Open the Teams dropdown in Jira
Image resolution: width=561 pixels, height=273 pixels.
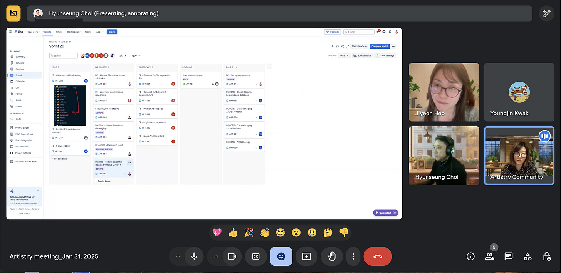pos(89,32)
